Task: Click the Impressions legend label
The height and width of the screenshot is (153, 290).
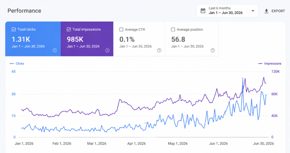Action: pyautogui.click(x=273, y=63)
